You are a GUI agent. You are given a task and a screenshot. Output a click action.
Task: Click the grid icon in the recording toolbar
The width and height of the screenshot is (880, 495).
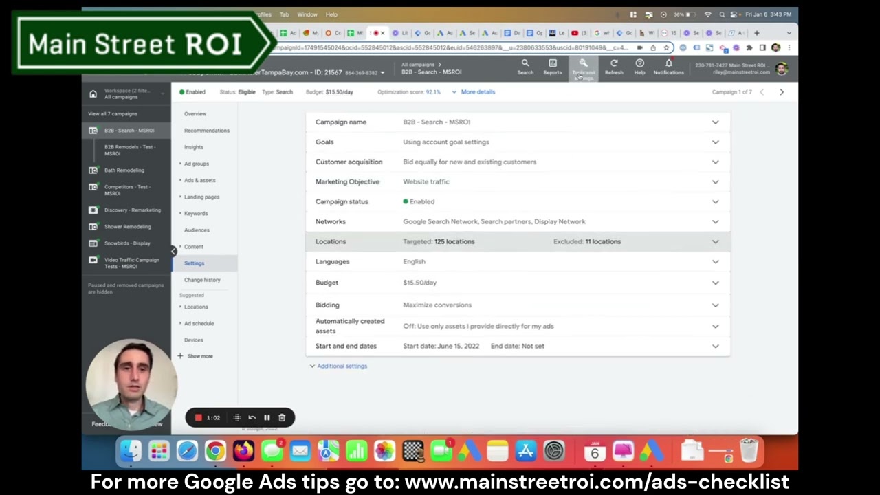pyautogui.click(x=236, y=417)
